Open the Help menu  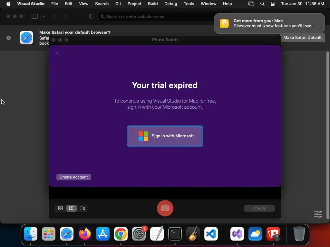(227, 4)
